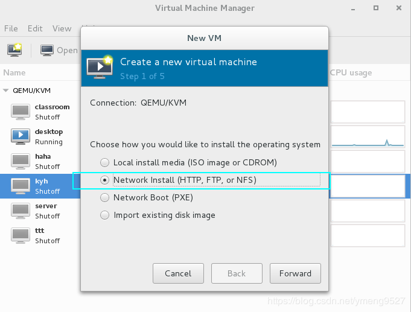Click the server VM CPU usage graph

coord(368,211)
